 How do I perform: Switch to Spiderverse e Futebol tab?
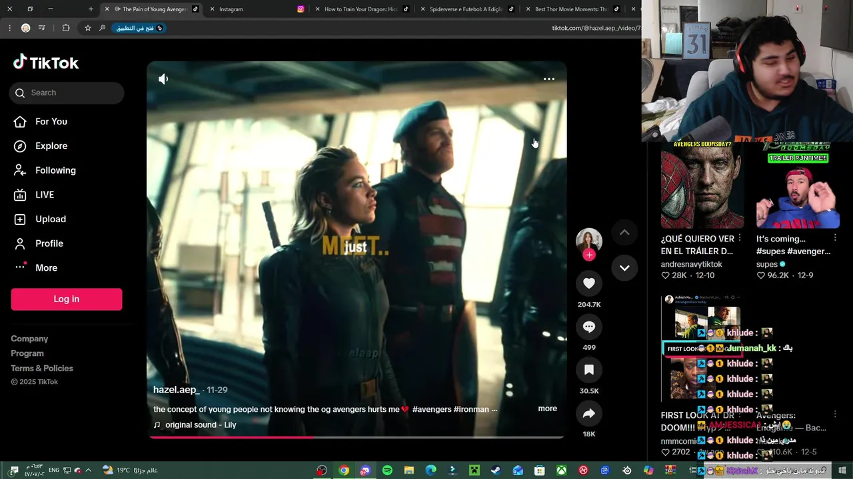pos(466,9)
